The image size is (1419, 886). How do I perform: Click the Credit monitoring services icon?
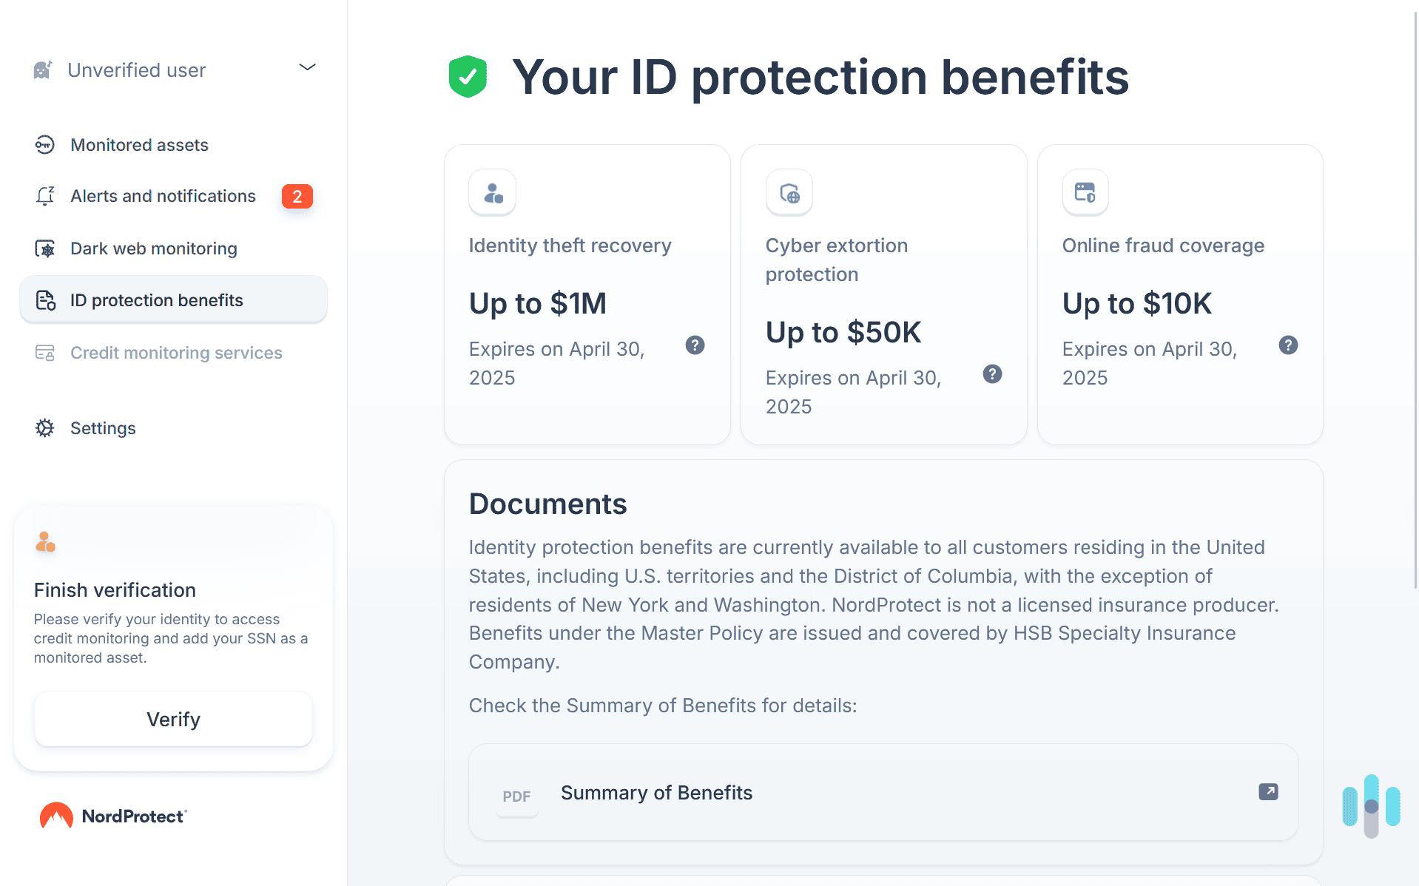45,353
